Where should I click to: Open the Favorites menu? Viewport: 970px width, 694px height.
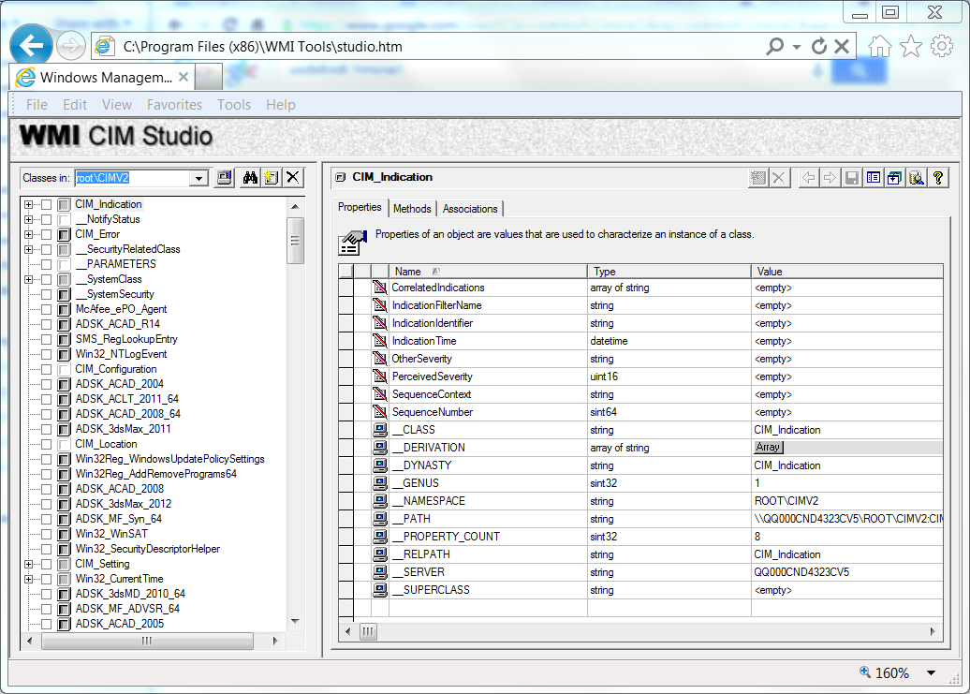point(174,105)
